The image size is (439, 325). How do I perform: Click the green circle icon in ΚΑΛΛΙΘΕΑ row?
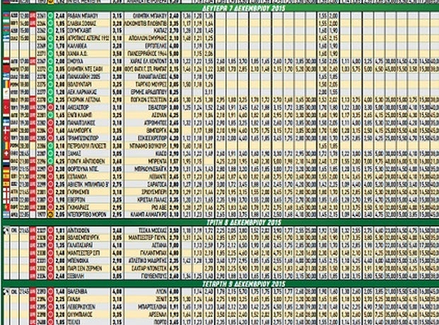(50, 46)
